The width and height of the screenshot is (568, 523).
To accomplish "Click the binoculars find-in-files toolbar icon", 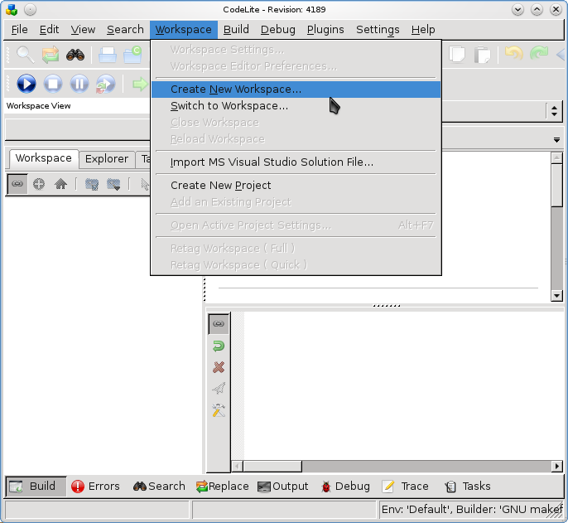I will point(75,56).
